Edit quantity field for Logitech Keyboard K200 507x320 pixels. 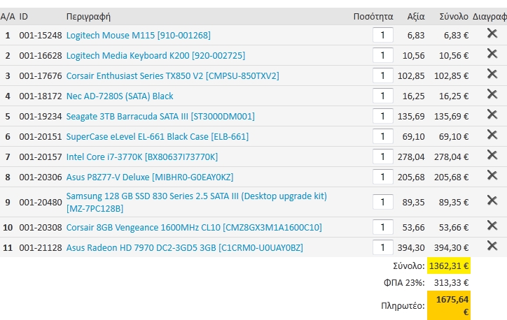383,55
